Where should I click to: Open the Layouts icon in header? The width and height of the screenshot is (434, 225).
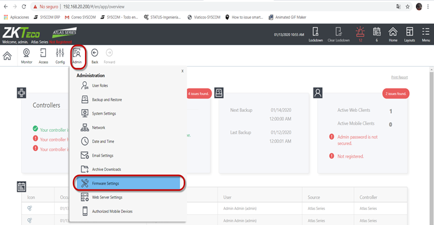point(409,31)
